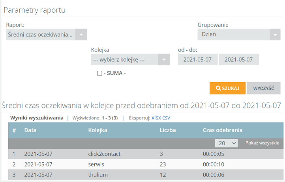Click the WYCZYŚĆ clear button

[x=264, y=88]
